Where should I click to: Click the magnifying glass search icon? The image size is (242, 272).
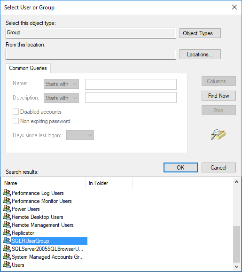[218, 134]
